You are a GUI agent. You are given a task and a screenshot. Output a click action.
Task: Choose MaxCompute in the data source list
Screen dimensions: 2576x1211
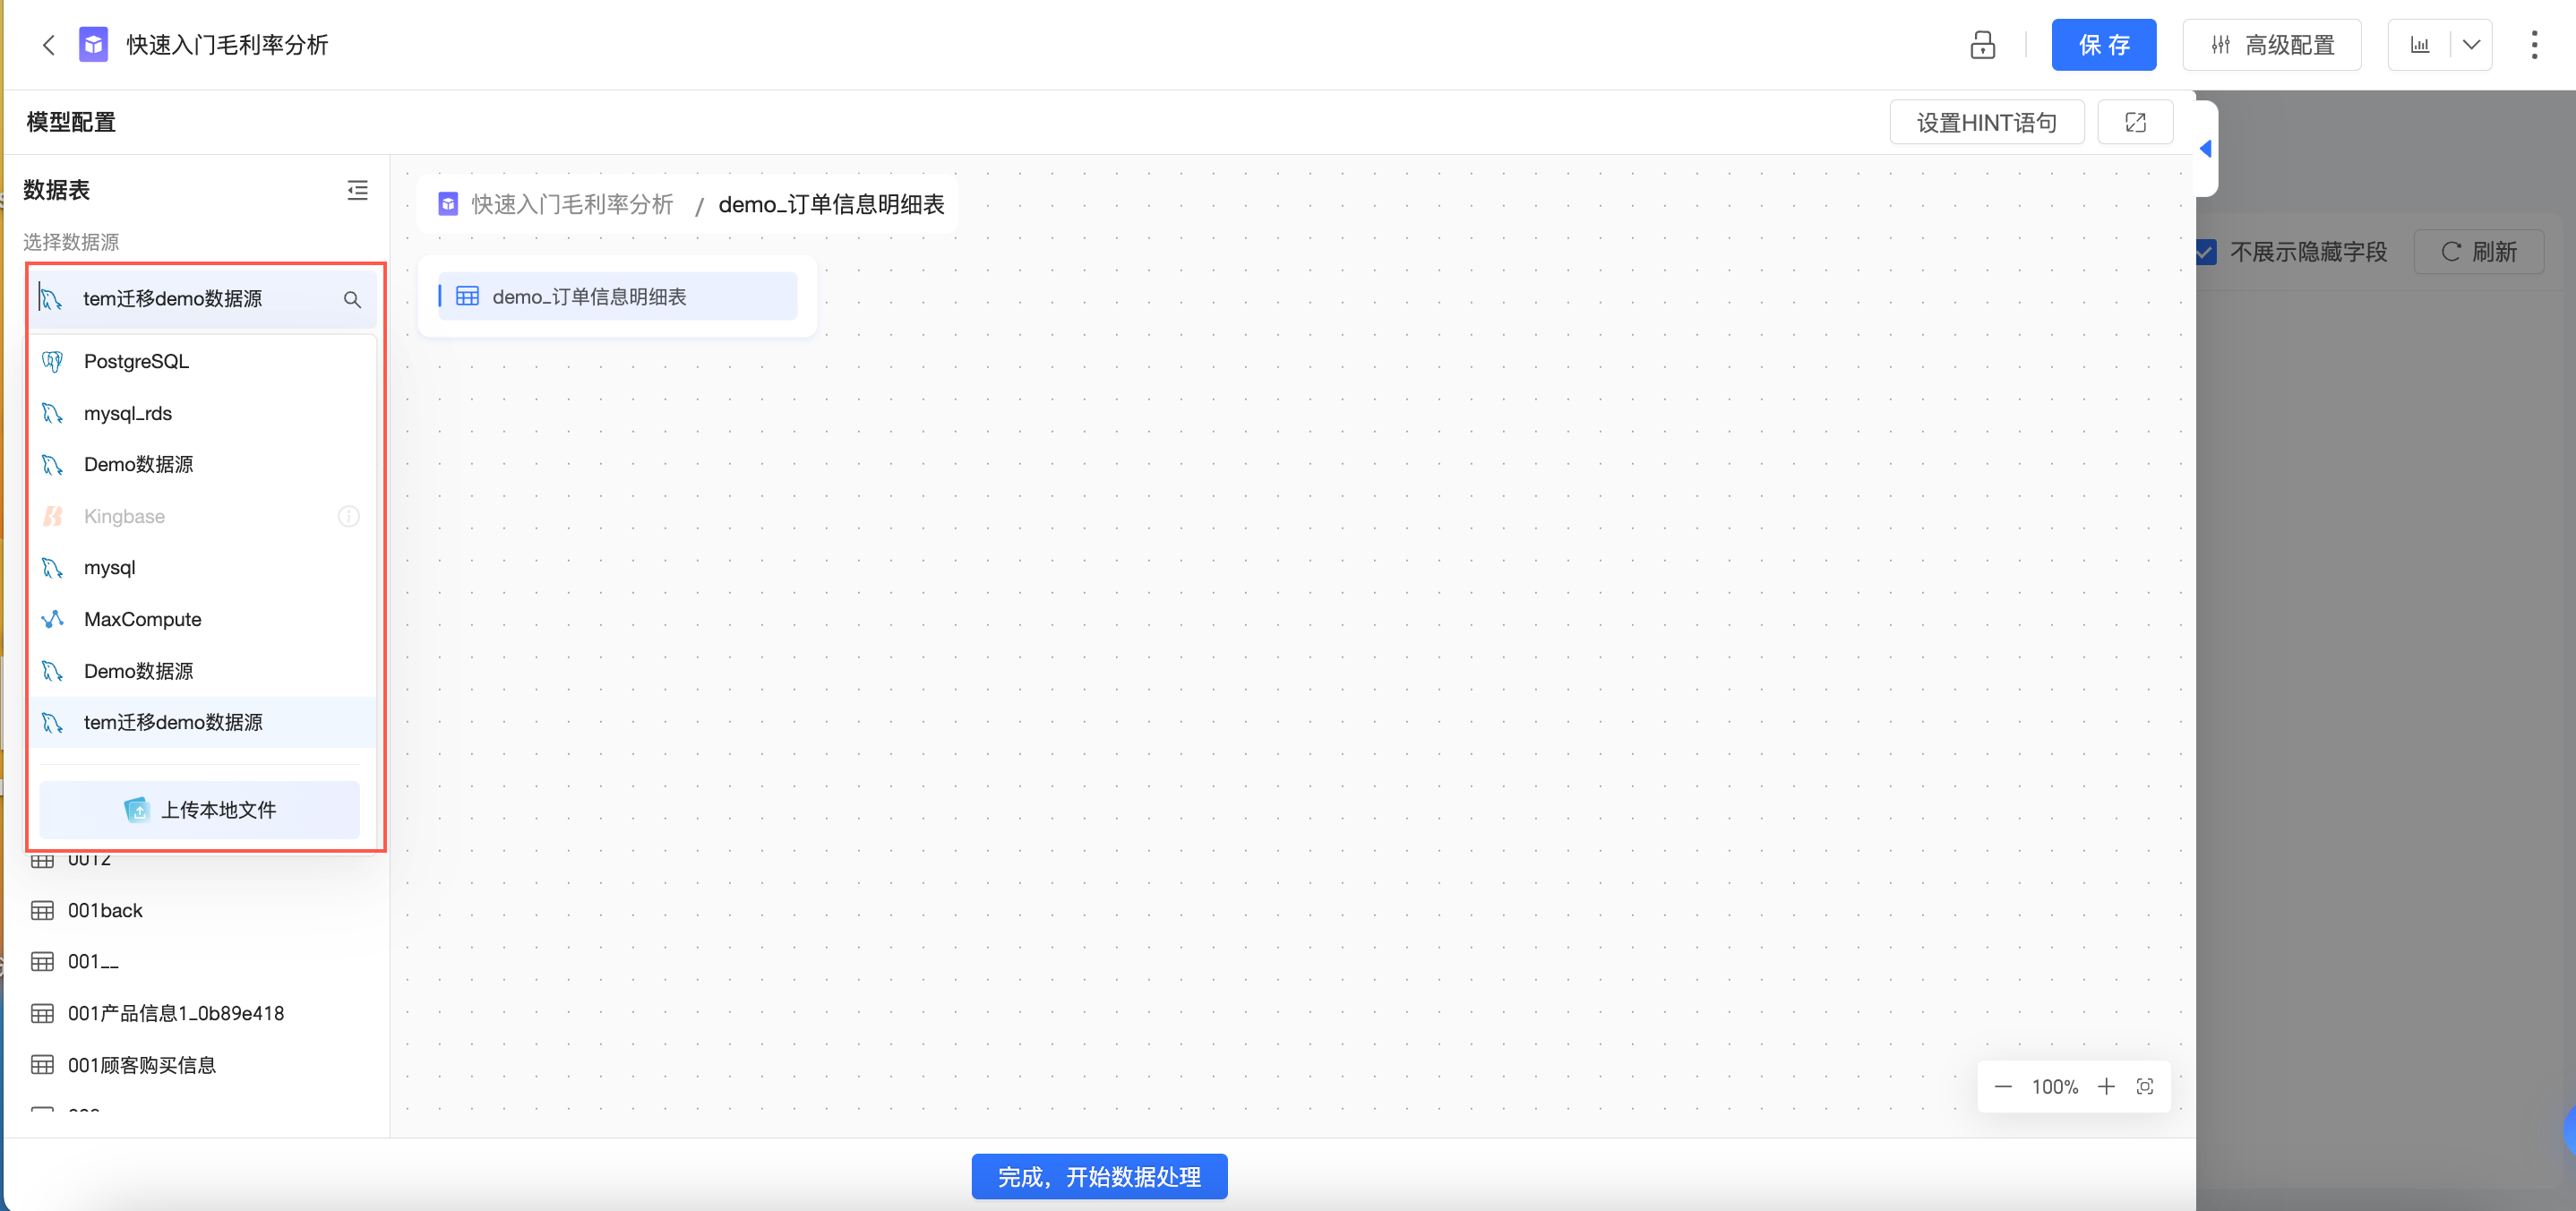[142, 619]
